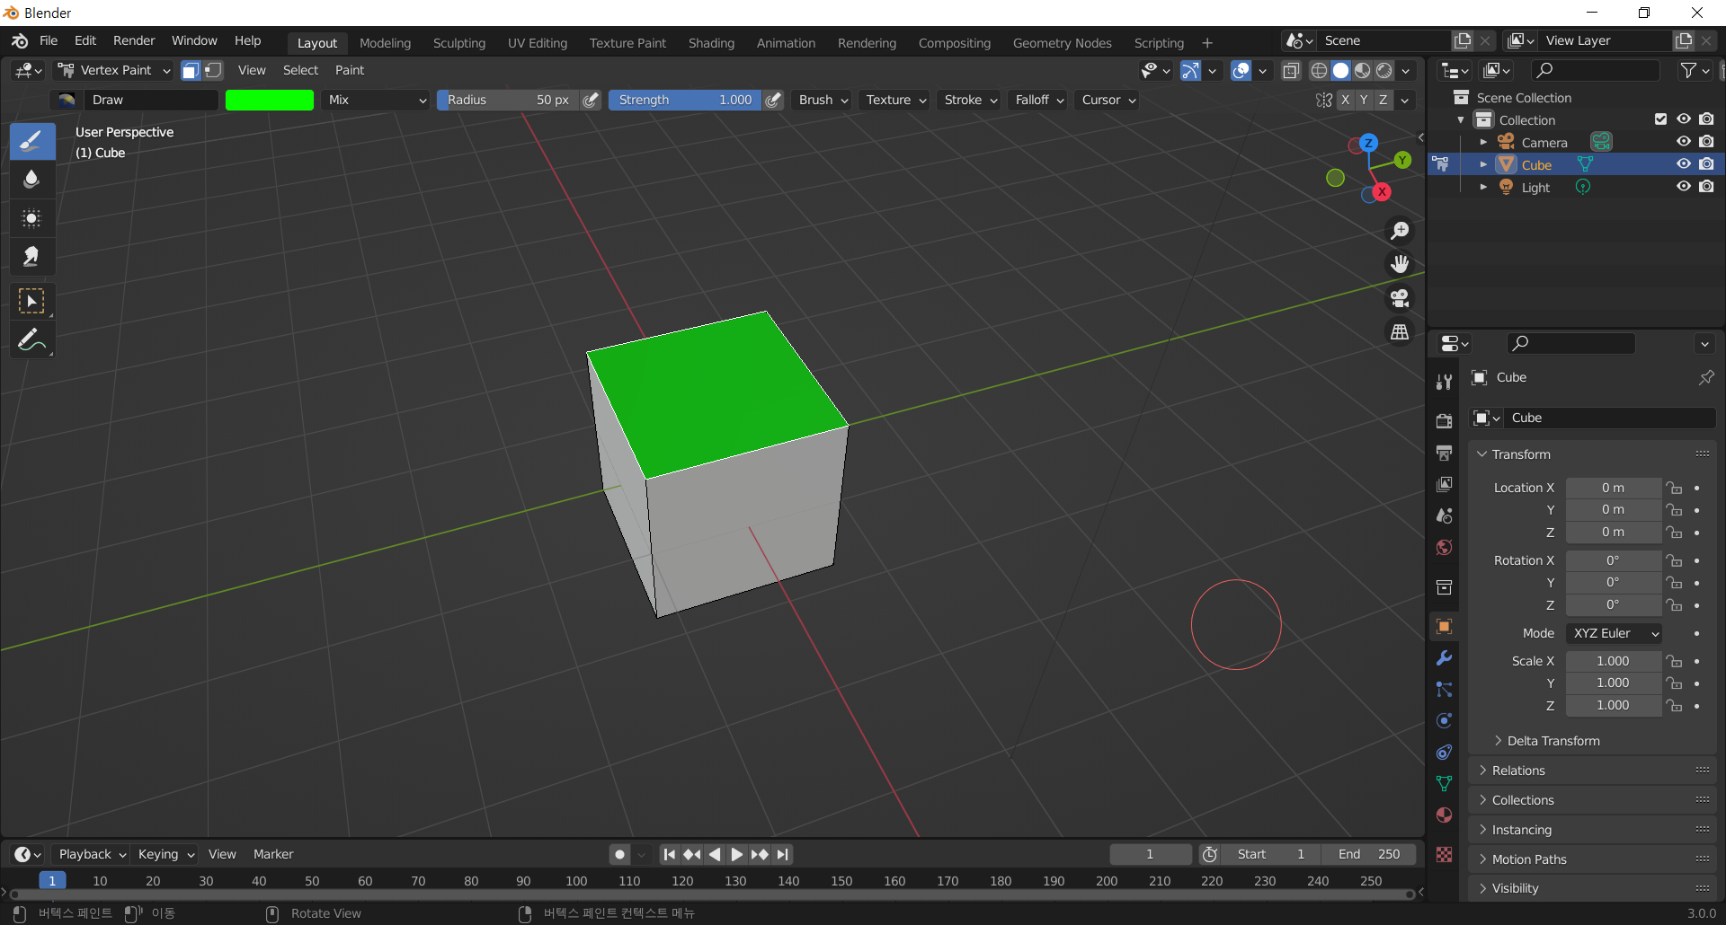Toggle X axis symmetry

click(1345, 100)
